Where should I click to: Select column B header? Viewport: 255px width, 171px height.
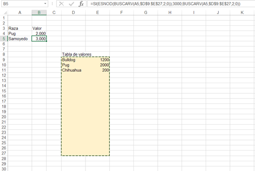point(39,12)
